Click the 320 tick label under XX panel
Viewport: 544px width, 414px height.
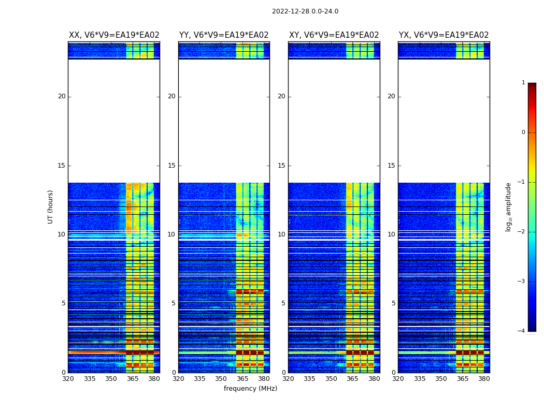tap(68, 379)
